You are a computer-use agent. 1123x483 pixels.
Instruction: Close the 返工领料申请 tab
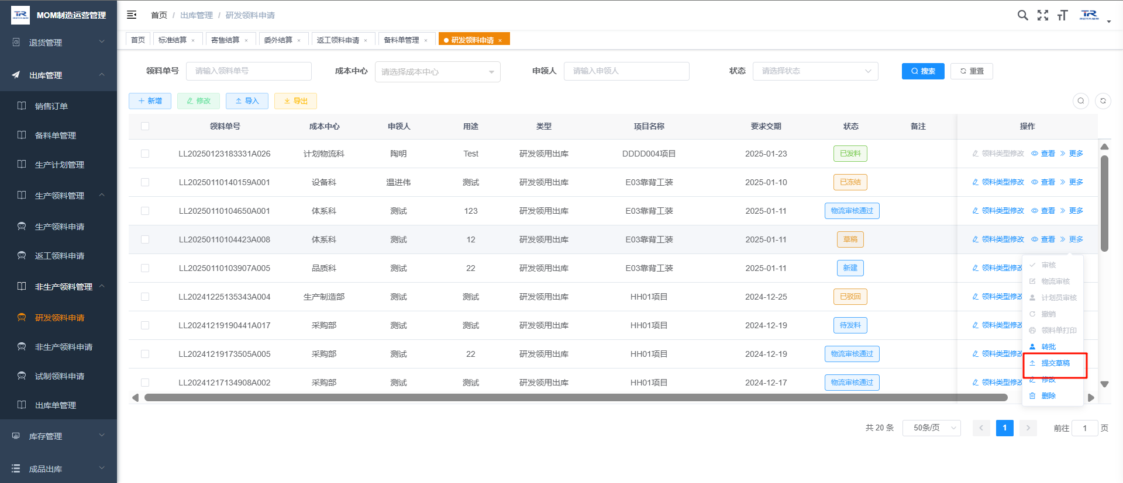(x=366, y=40)
